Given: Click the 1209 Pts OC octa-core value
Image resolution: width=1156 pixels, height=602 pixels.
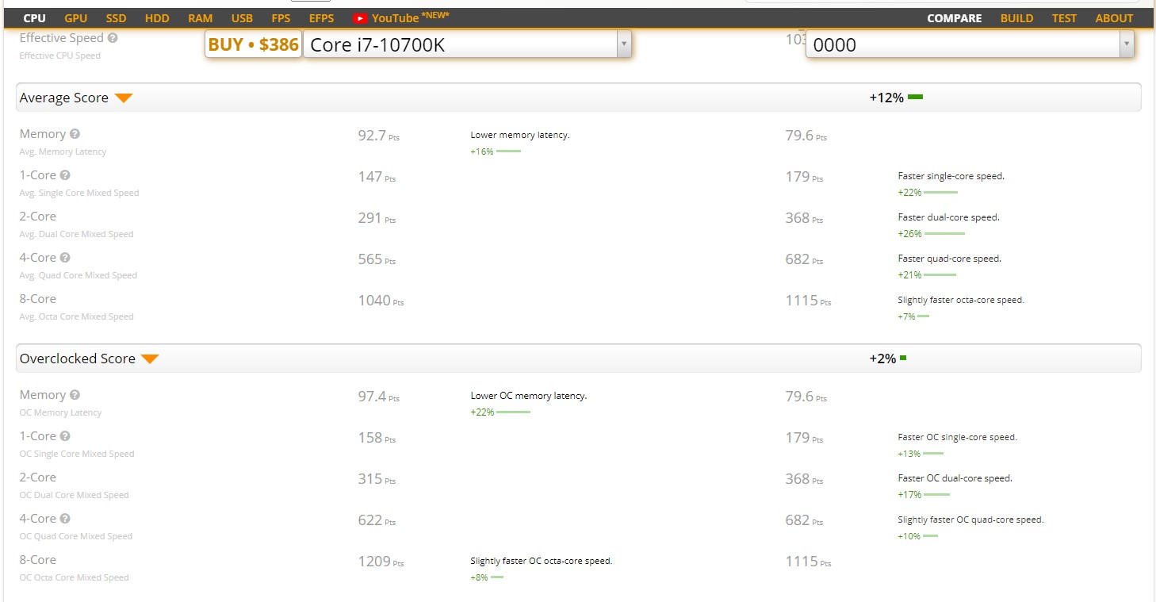Looking at the screenshot, I should [381, 562].
